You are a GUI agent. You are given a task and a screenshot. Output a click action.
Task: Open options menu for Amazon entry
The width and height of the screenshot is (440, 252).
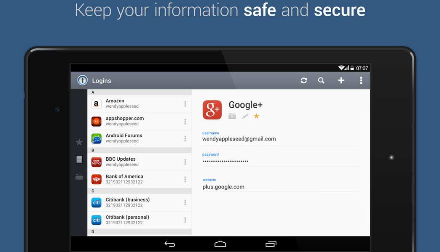click(x=185, y=104)
